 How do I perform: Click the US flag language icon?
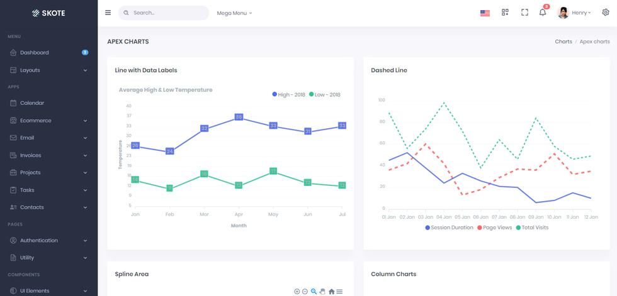click(x=485, y=13)
